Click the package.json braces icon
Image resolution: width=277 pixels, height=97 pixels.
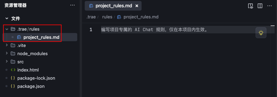pos(13,86)
